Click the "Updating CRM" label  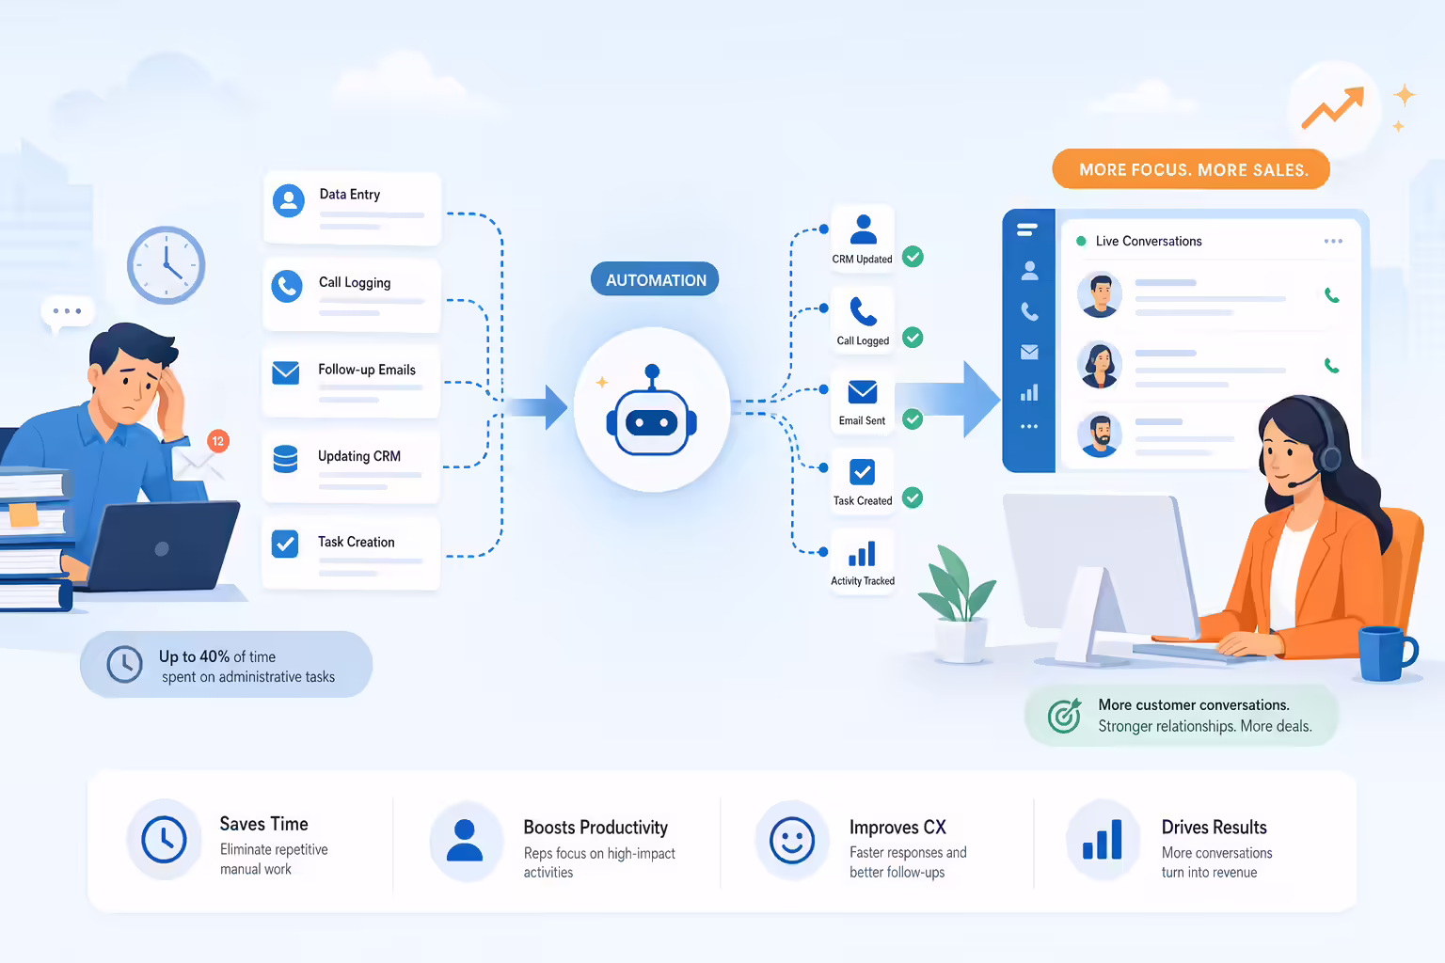[359, 456]
